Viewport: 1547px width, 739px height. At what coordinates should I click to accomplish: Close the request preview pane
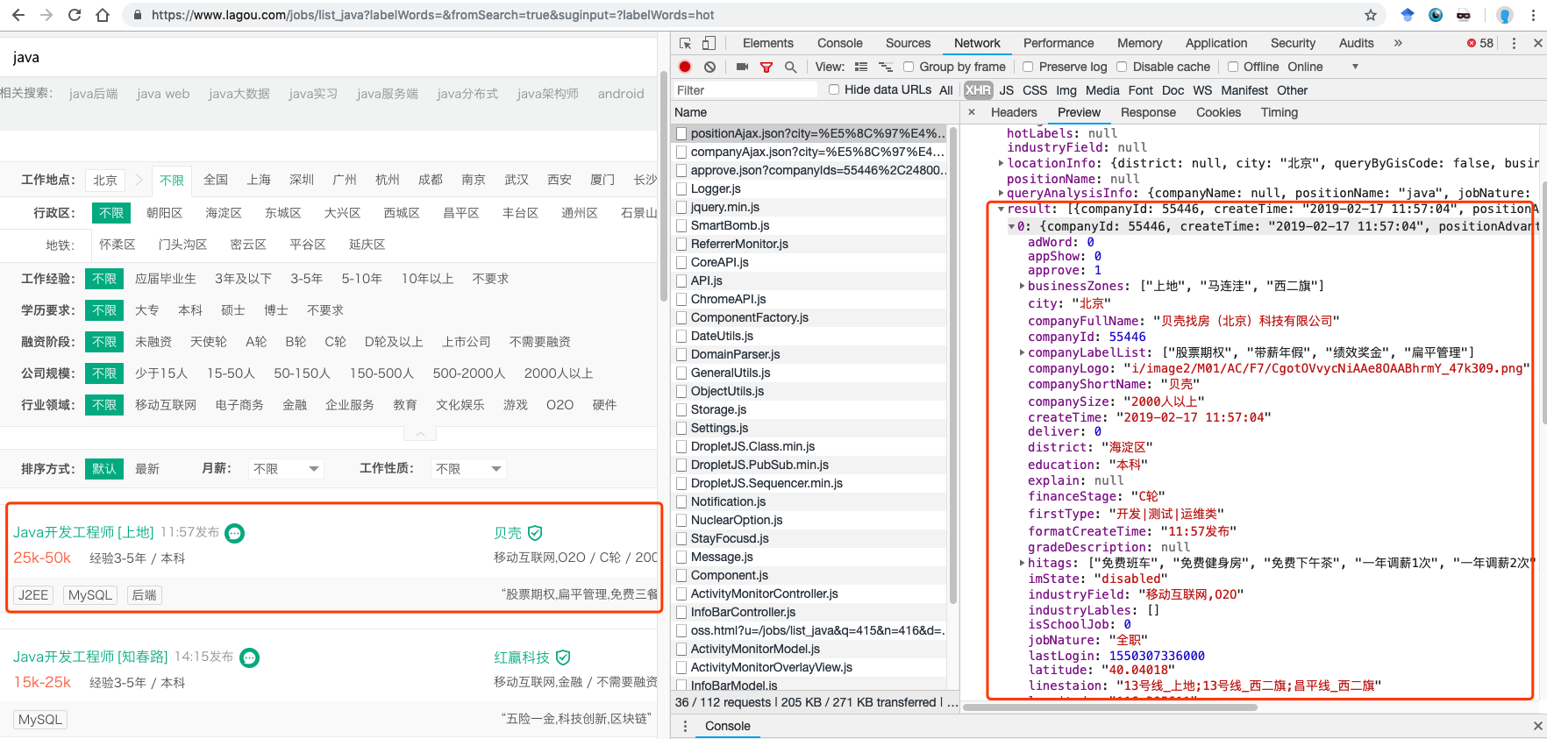(x=972, y=112)
